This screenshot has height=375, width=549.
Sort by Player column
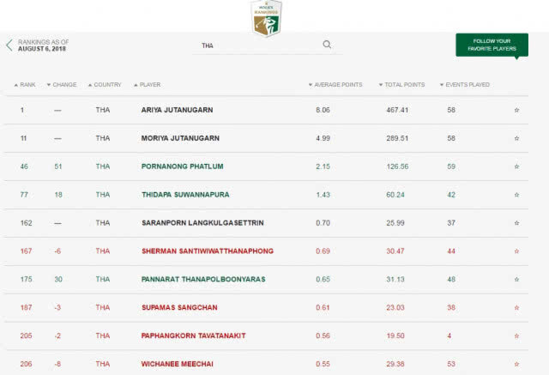tap(147, 85)
